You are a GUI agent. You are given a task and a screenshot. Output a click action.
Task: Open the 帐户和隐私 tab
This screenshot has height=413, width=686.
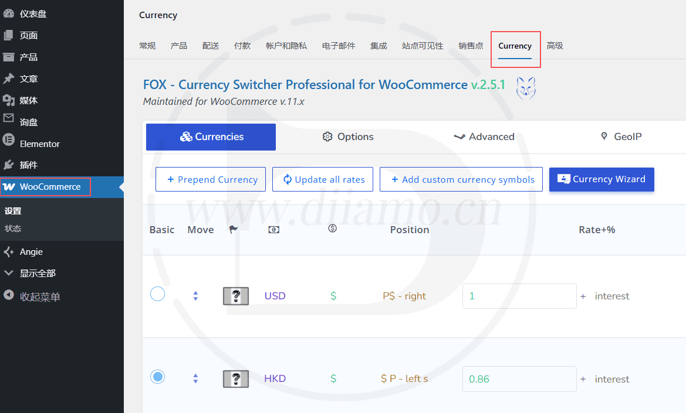pyautogui.click(x=286, y=46)
